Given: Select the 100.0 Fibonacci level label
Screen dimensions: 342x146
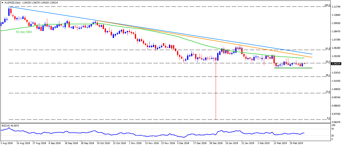Looking at the screenshot, I should [x=327, y=5].
